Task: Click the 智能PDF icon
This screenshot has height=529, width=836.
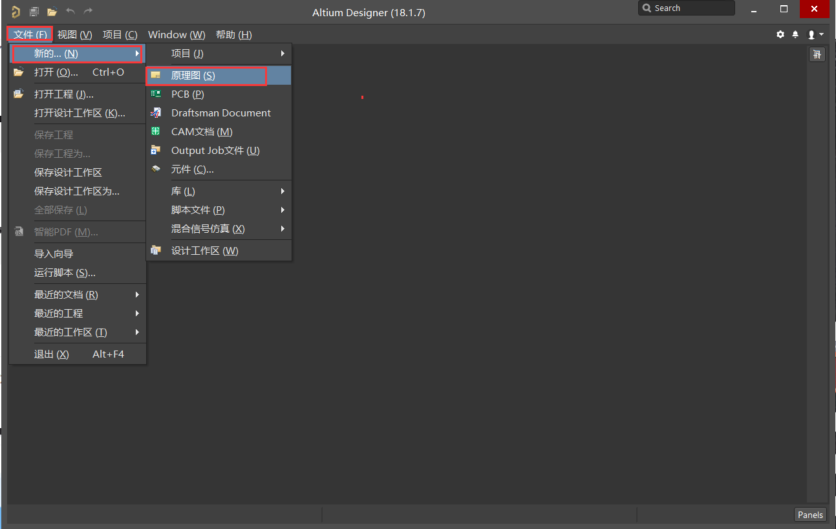Action: [x=19, y=232]
